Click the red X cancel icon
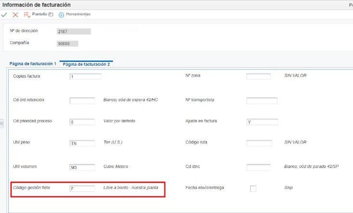The image size is (353, 213). (15, 15)
